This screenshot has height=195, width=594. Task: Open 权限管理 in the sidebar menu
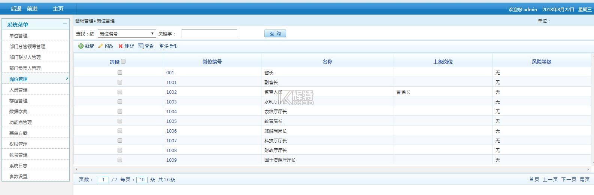coord(18,144)
